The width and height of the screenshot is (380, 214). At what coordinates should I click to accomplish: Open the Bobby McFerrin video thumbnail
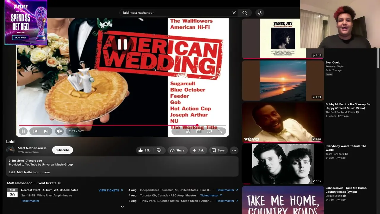pos(283,122)
